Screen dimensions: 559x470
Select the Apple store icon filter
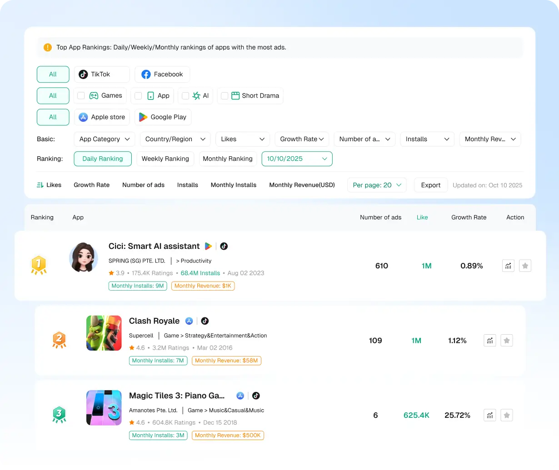pyautogui.click(x=83, y=117)
